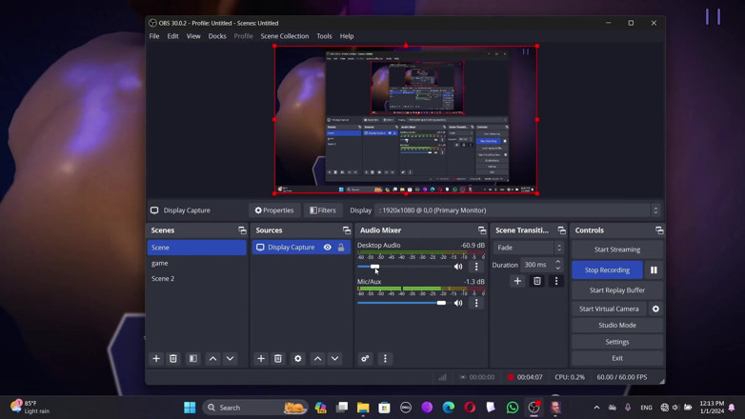Open the Windows Start menu

point(190,408)
